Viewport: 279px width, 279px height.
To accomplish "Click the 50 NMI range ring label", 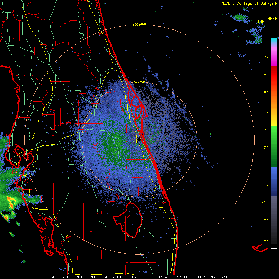I will tap(139, 82).
